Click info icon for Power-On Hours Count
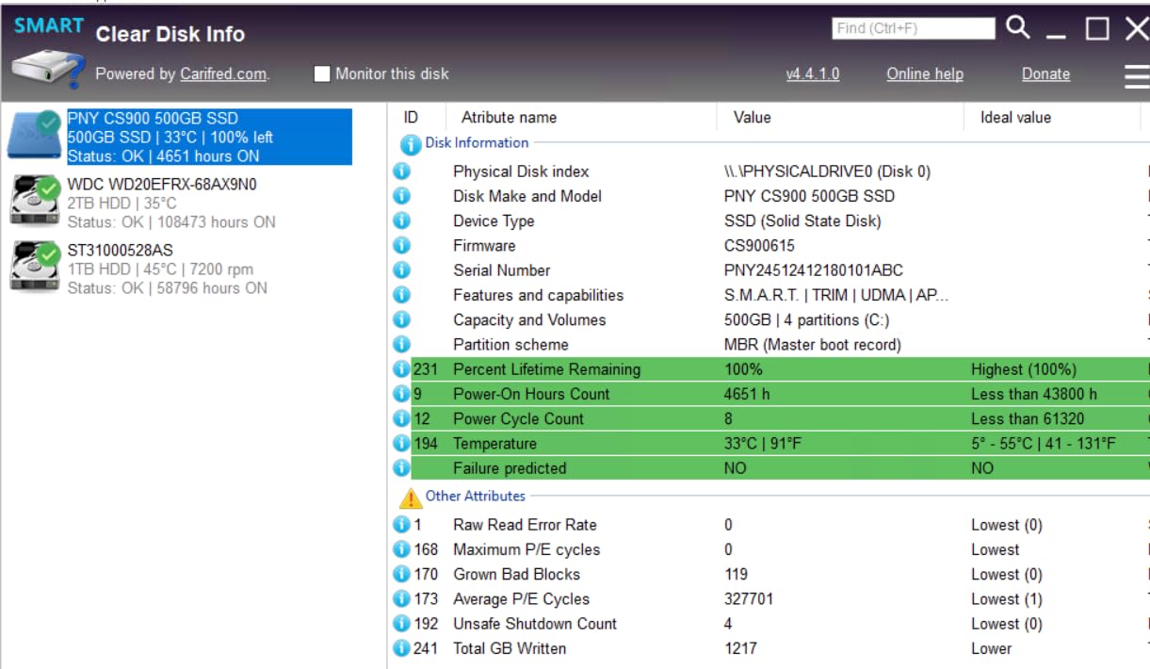Screen dimensions: 1150x669 [x=401, y=394]
